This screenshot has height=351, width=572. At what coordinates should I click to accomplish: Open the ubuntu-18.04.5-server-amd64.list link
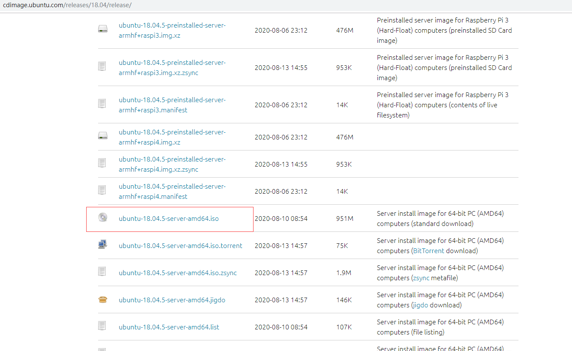point(169,327)
